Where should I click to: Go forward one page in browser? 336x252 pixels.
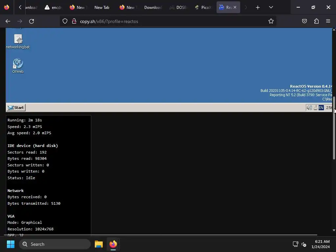(20, 21)
